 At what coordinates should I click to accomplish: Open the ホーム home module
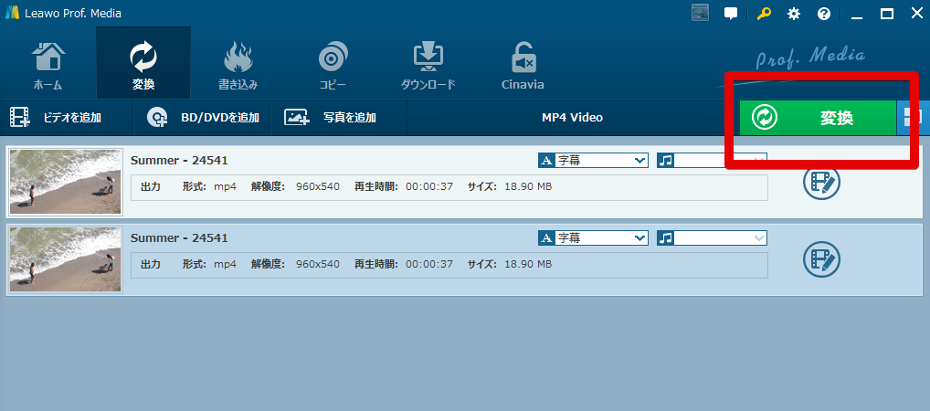[x=48, y=64]
